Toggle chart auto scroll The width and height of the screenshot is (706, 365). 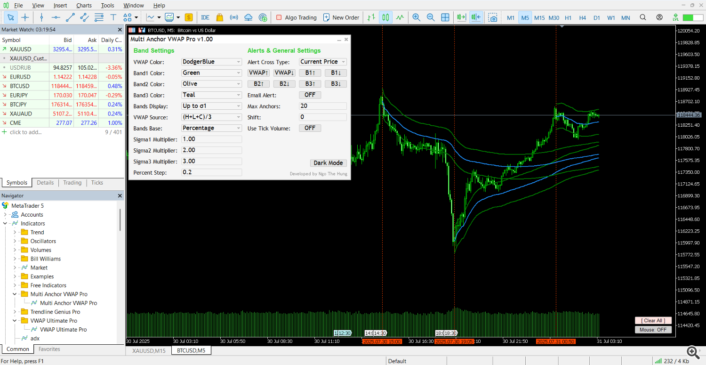pos(461,17)
